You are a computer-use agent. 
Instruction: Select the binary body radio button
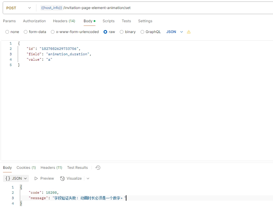[122, 32]
